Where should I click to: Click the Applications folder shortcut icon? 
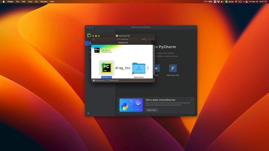tap(139, 68)
